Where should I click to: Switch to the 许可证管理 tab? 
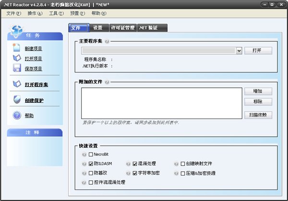pos(123,28)
